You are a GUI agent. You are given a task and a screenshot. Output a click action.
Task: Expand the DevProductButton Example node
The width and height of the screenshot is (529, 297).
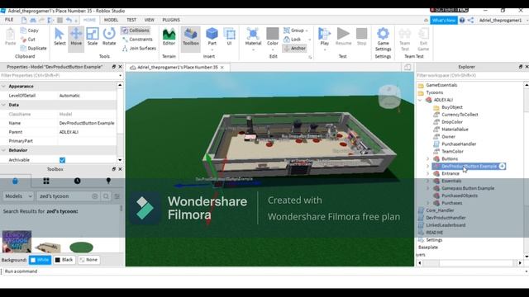tap(428, 166)
